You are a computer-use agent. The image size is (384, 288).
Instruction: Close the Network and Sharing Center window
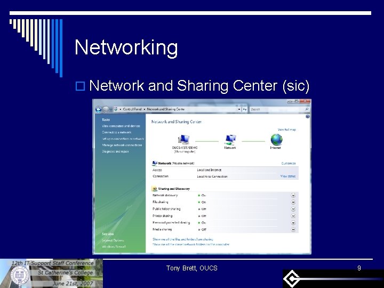pos(305,101)
